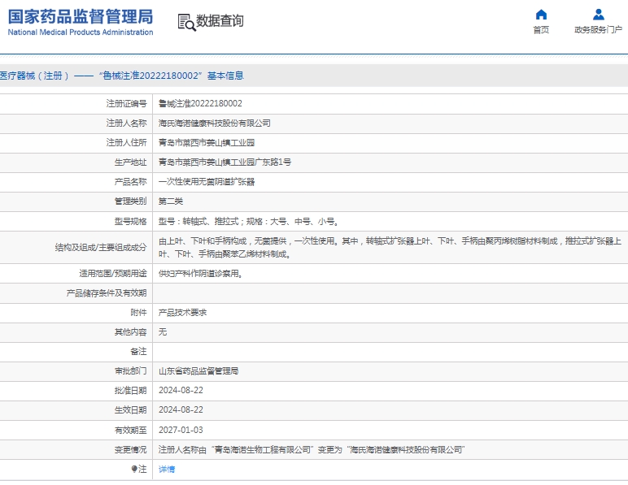Image resolution: width=628 pixels, height=485 pixels.
Task: Click the 生效日期 value 2024-08-22
Action: point(181,409)
